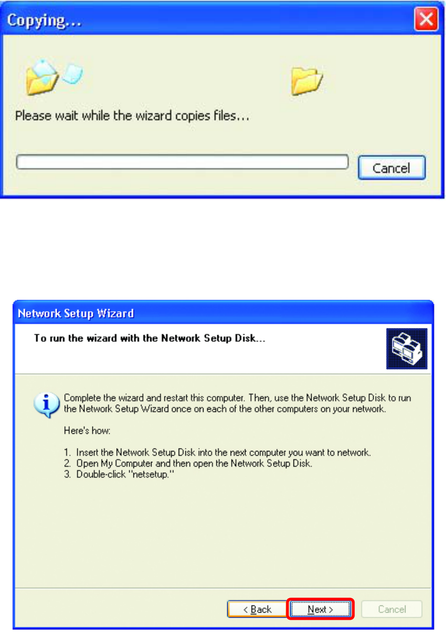Cancel the file copying operation
The width and height of the screenshot is (446, 634).
[x=392, y=168]
